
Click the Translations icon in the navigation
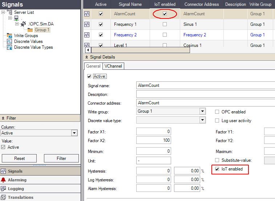3,197
